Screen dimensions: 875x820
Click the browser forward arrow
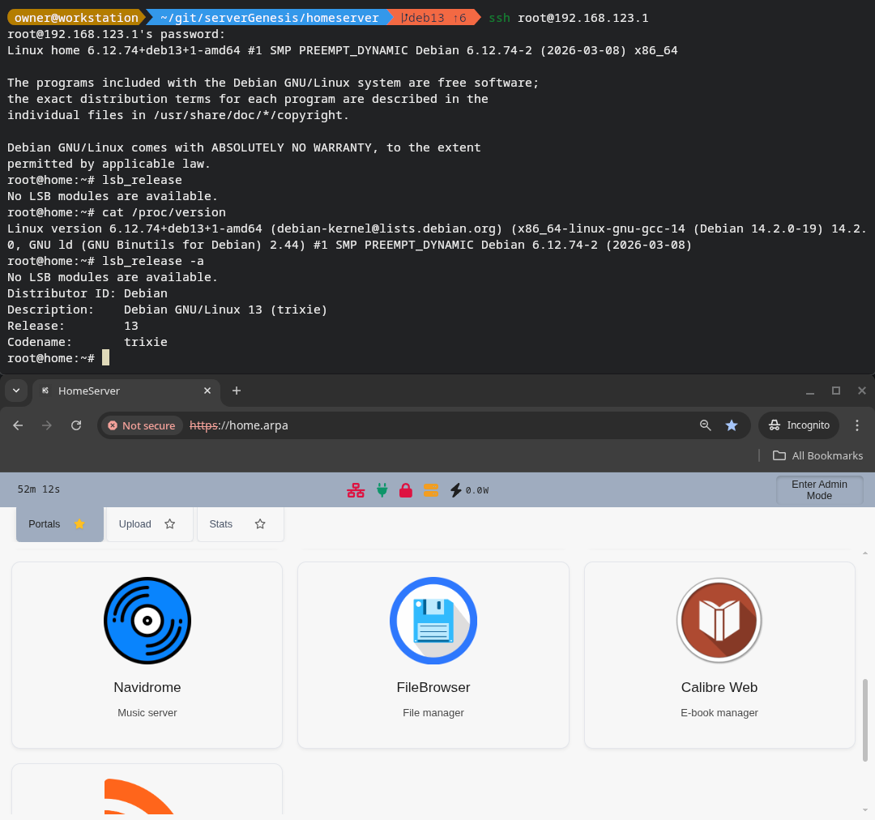coord(47,425)
